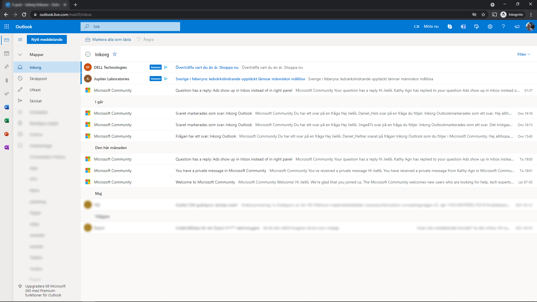Launch OneNote from the left rail
Image resolution: width=537 pixels, height=302 pixels.
click(7, 147)
